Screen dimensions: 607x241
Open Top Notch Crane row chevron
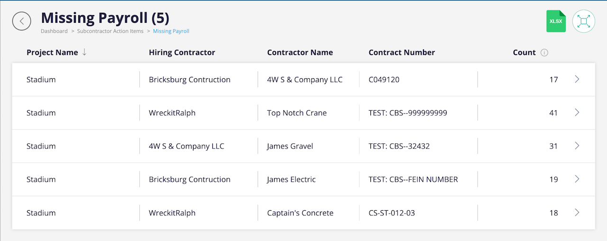pyautogui.click(x=577, y=112)
